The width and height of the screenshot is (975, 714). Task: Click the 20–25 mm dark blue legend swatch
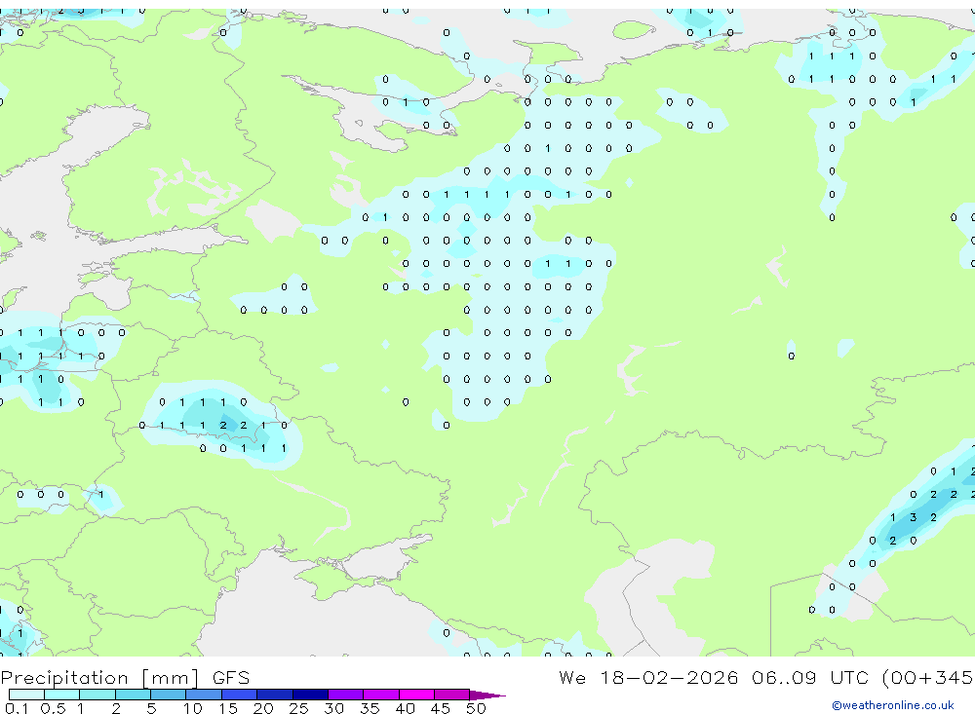(x=275, y=695)
